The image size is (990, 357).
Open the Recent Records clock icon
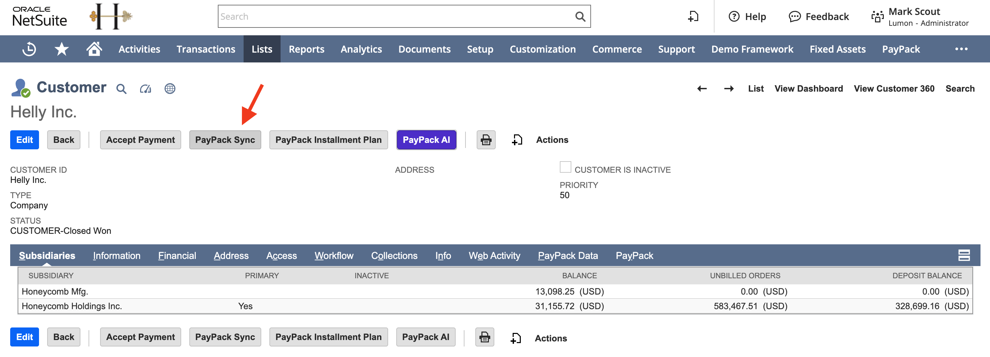(x=29, y=49)
